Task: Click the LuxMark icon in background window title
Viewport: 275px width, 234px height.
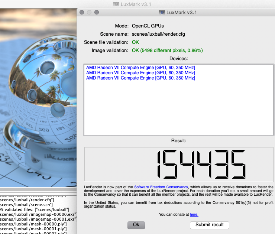Action: click(116, 4)
